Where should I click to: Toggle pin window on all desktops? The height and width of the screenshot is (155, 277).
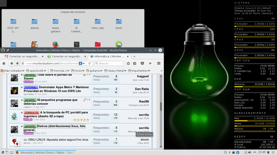(8, 50)
